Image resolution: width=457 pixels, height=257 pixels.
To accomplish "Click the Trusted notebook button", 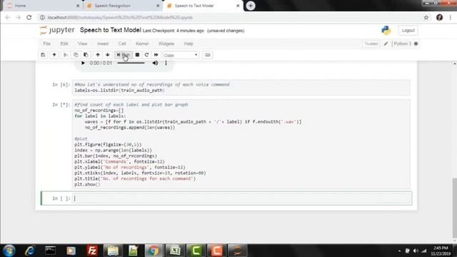I will (371, 44).
